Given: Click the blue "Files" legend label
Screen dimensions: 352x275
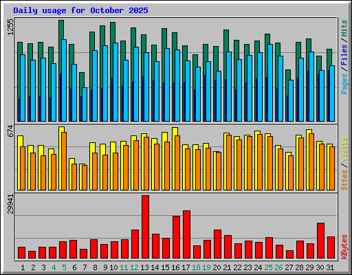Looking at the screenshot, I should [x=344, y=55].
